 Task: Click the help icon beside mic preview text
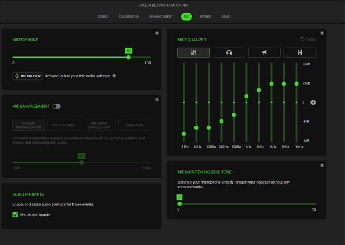point(114,76)
